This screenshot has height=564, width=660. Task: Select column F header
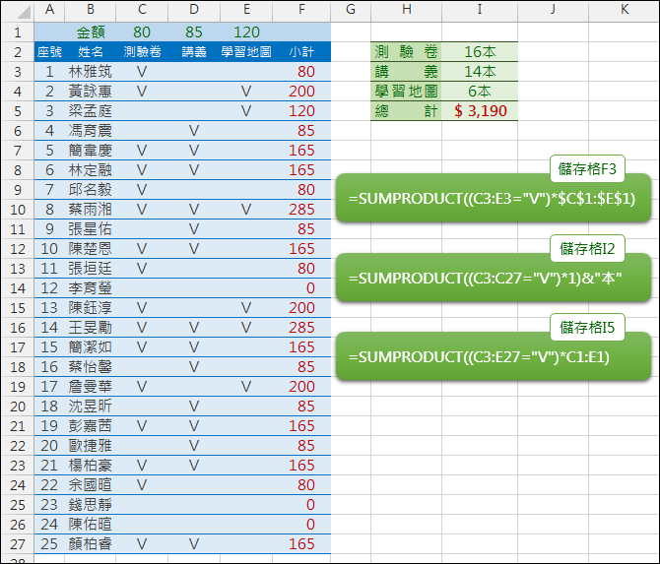click(x=301, y=9)
